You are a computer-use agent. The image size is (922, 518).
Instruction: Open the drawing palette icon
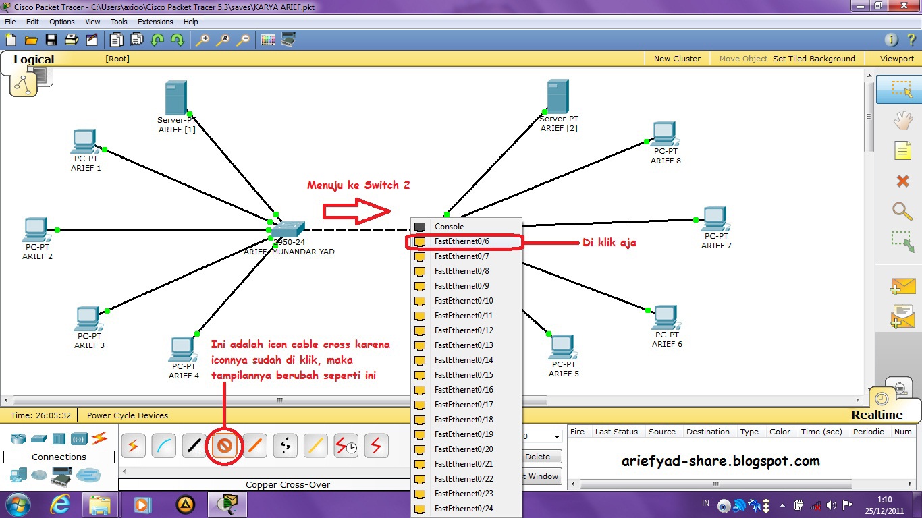pos(268,40)
